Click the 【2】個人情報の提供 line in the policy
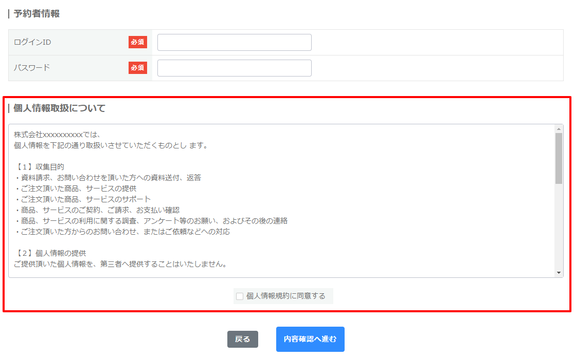The width and height of the screenshot is (574, 358). click(50, 253)
